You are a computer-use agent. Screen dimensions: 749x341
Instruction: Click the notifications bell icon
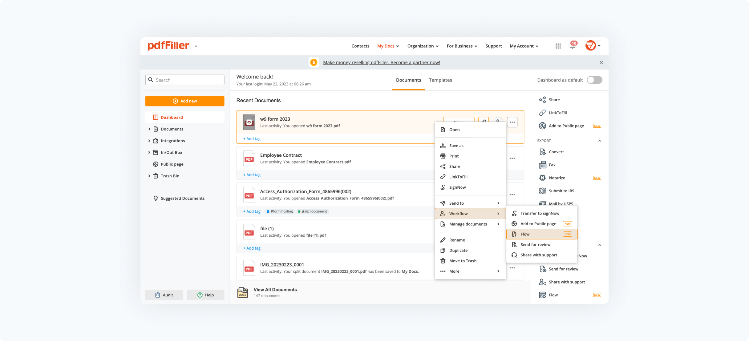[x=572, y=46]
